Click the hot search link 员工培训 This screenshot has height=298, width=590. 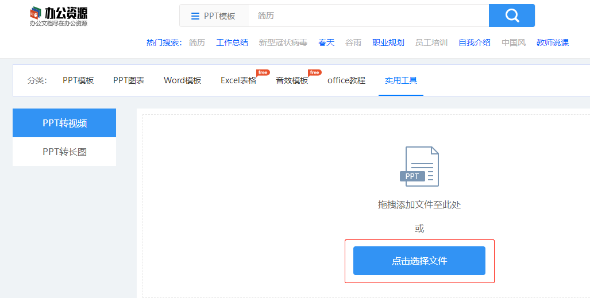click(431, 42)
